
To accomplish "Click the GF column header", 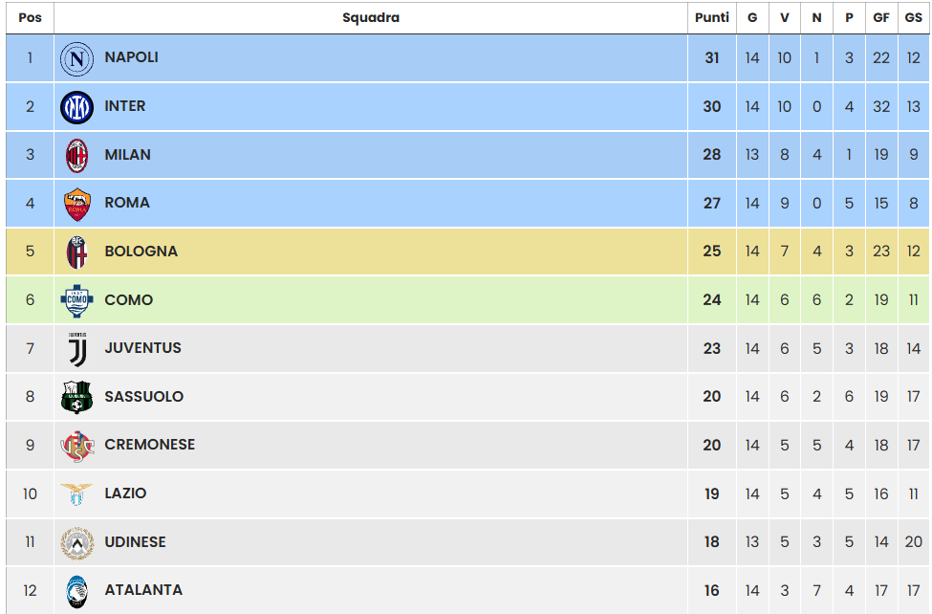I will click(x=881, y=17).
